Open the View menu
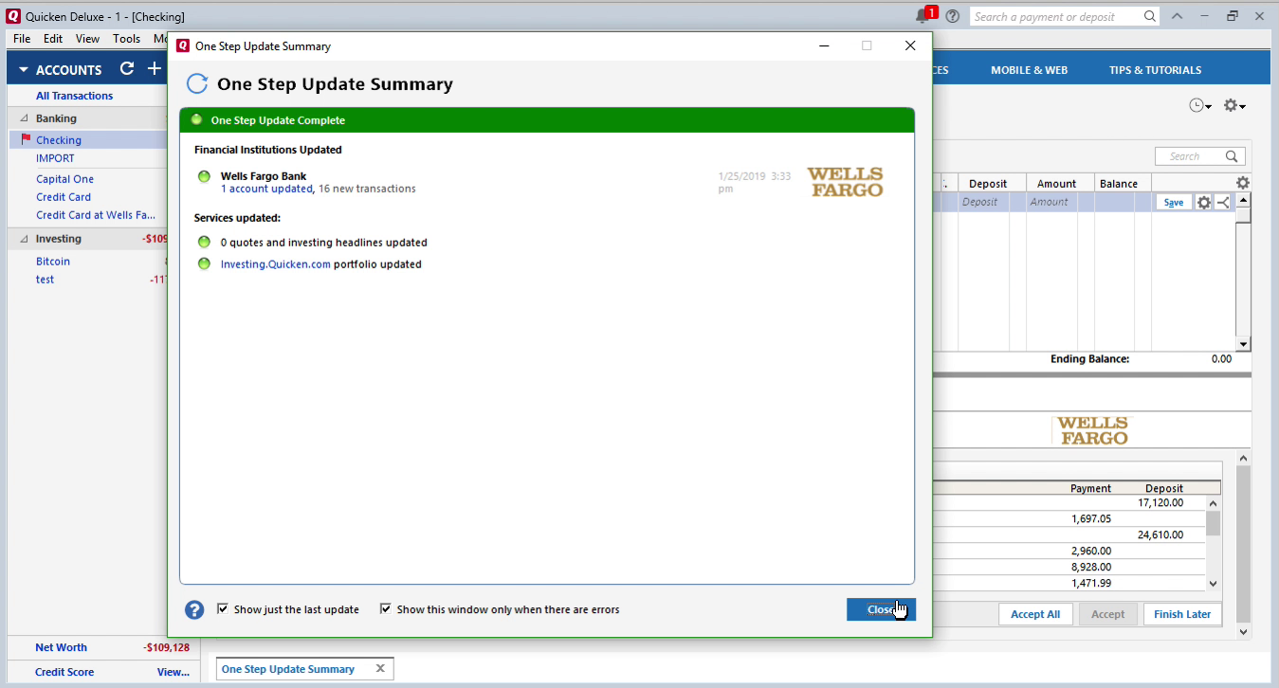Screen dimensions: 1279x688 pos(87,39)
